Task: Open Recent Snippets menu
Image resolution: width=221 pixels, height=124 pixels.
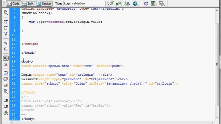Action: pyautogui.click(x=6, y=91)
